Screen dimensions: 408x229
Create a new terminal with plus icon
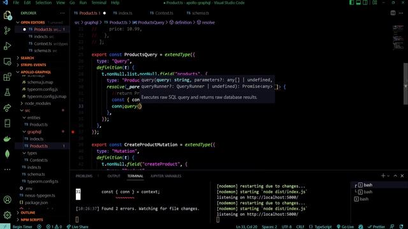[382, 176]
